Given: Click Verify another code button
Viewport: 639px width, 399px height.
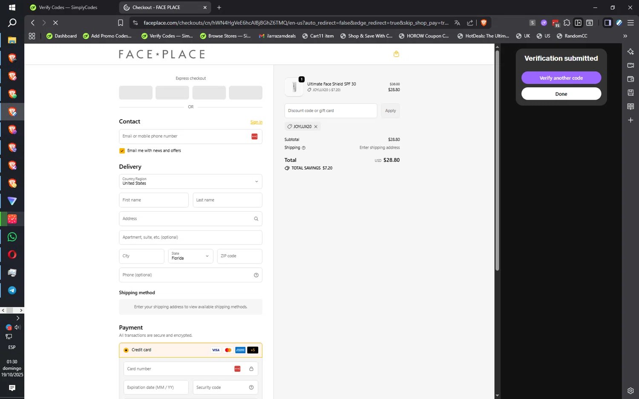Looking at the screenshot, I should point(561,78).
